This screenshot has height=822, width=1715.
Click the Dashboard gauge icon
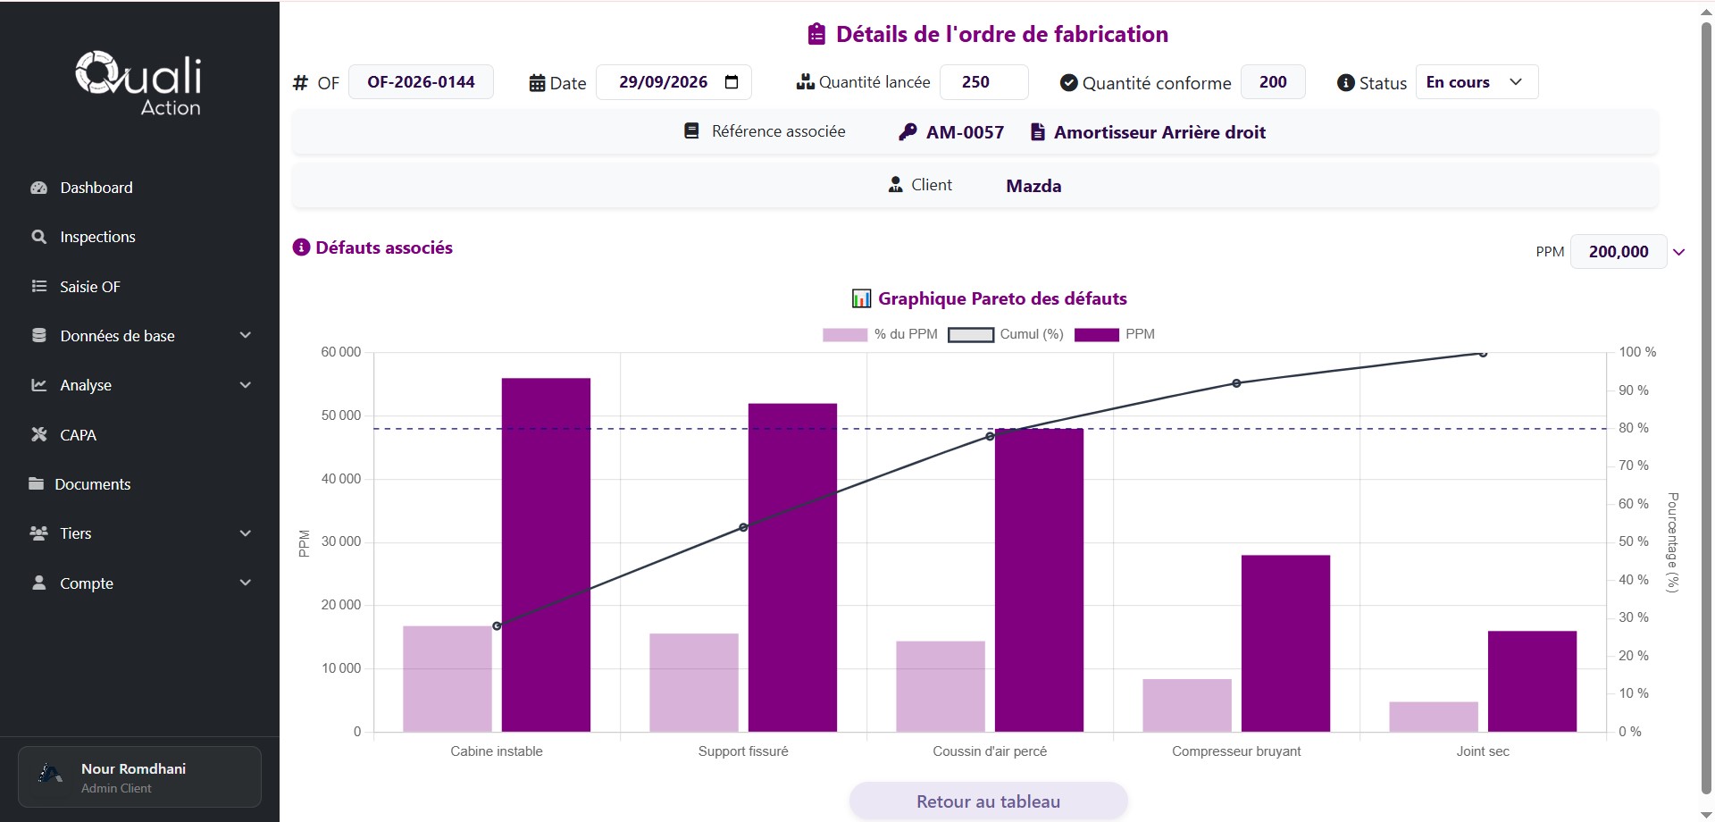point(38,188)
